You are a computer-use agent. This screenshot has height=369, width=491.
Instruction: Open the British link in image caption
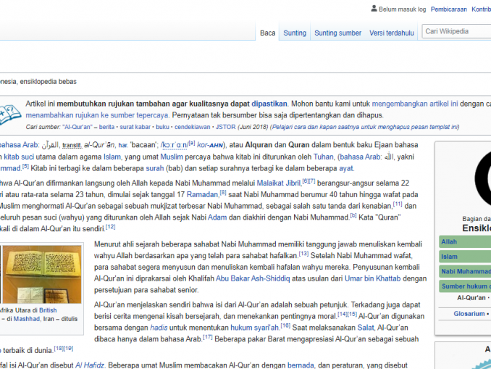(48, 310)
